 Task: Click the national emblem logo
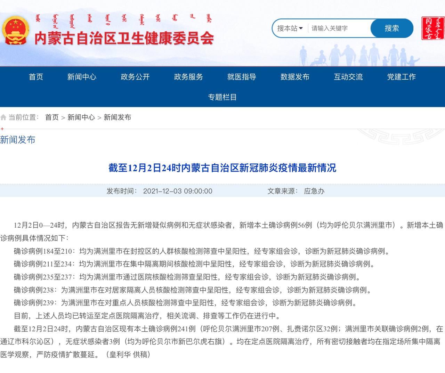click(x=15, y=30)
